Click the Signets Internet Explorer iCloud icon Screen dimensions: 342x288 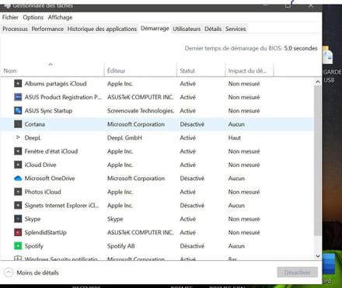pos(18,205)
